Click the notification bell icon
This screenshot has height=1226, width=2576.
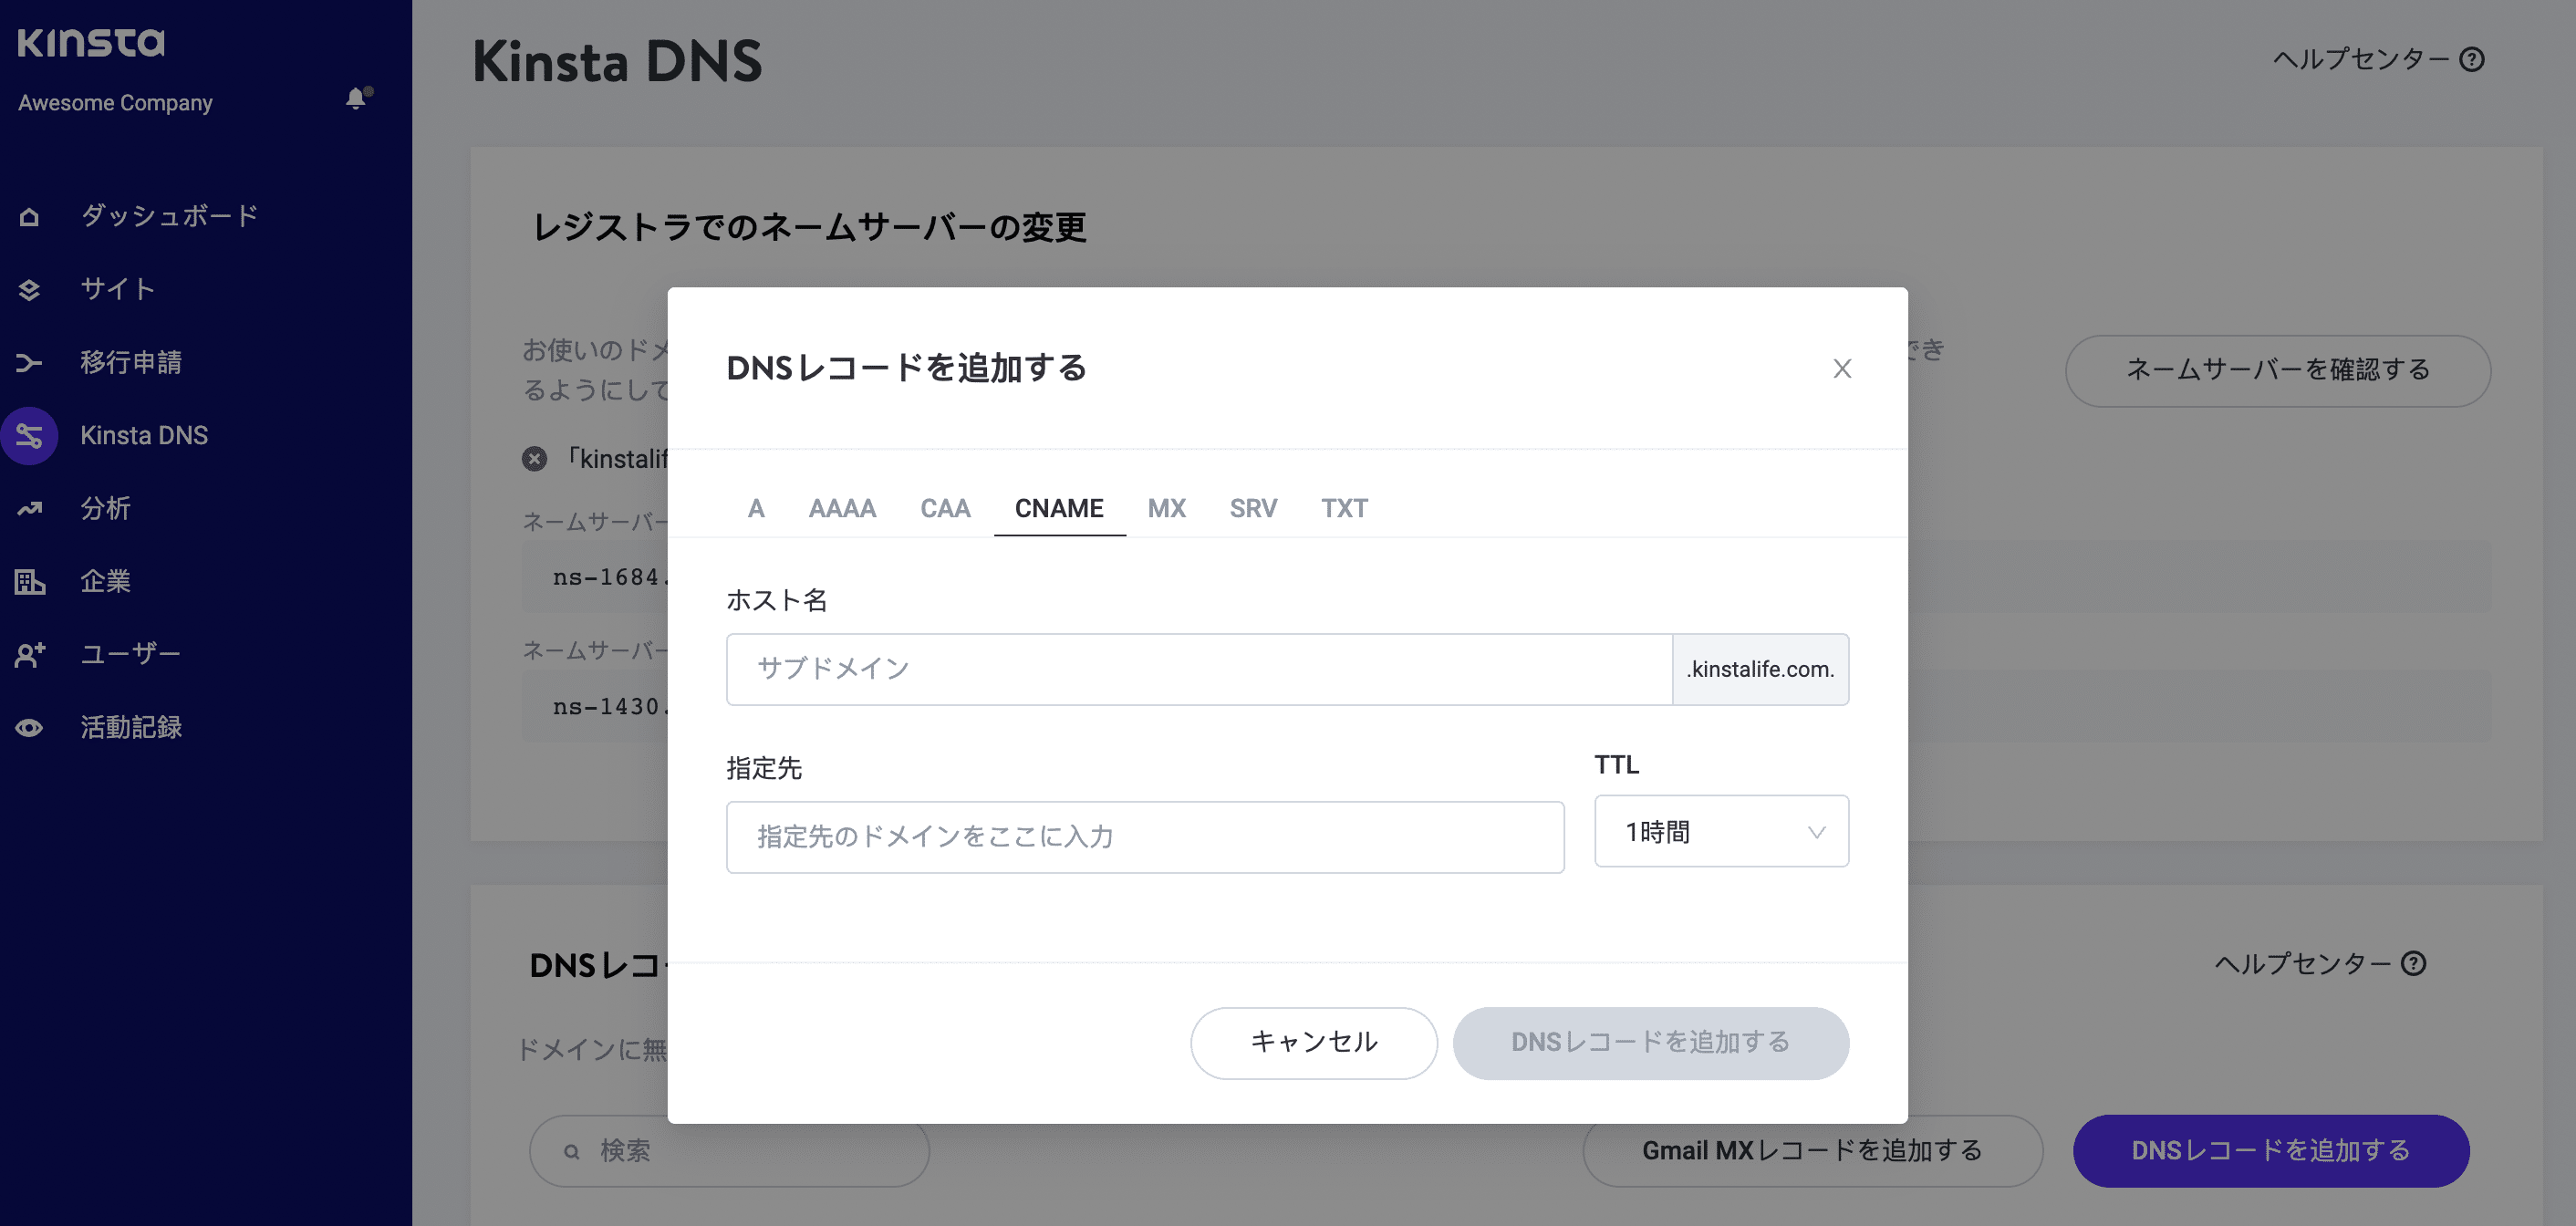[356, 99]
